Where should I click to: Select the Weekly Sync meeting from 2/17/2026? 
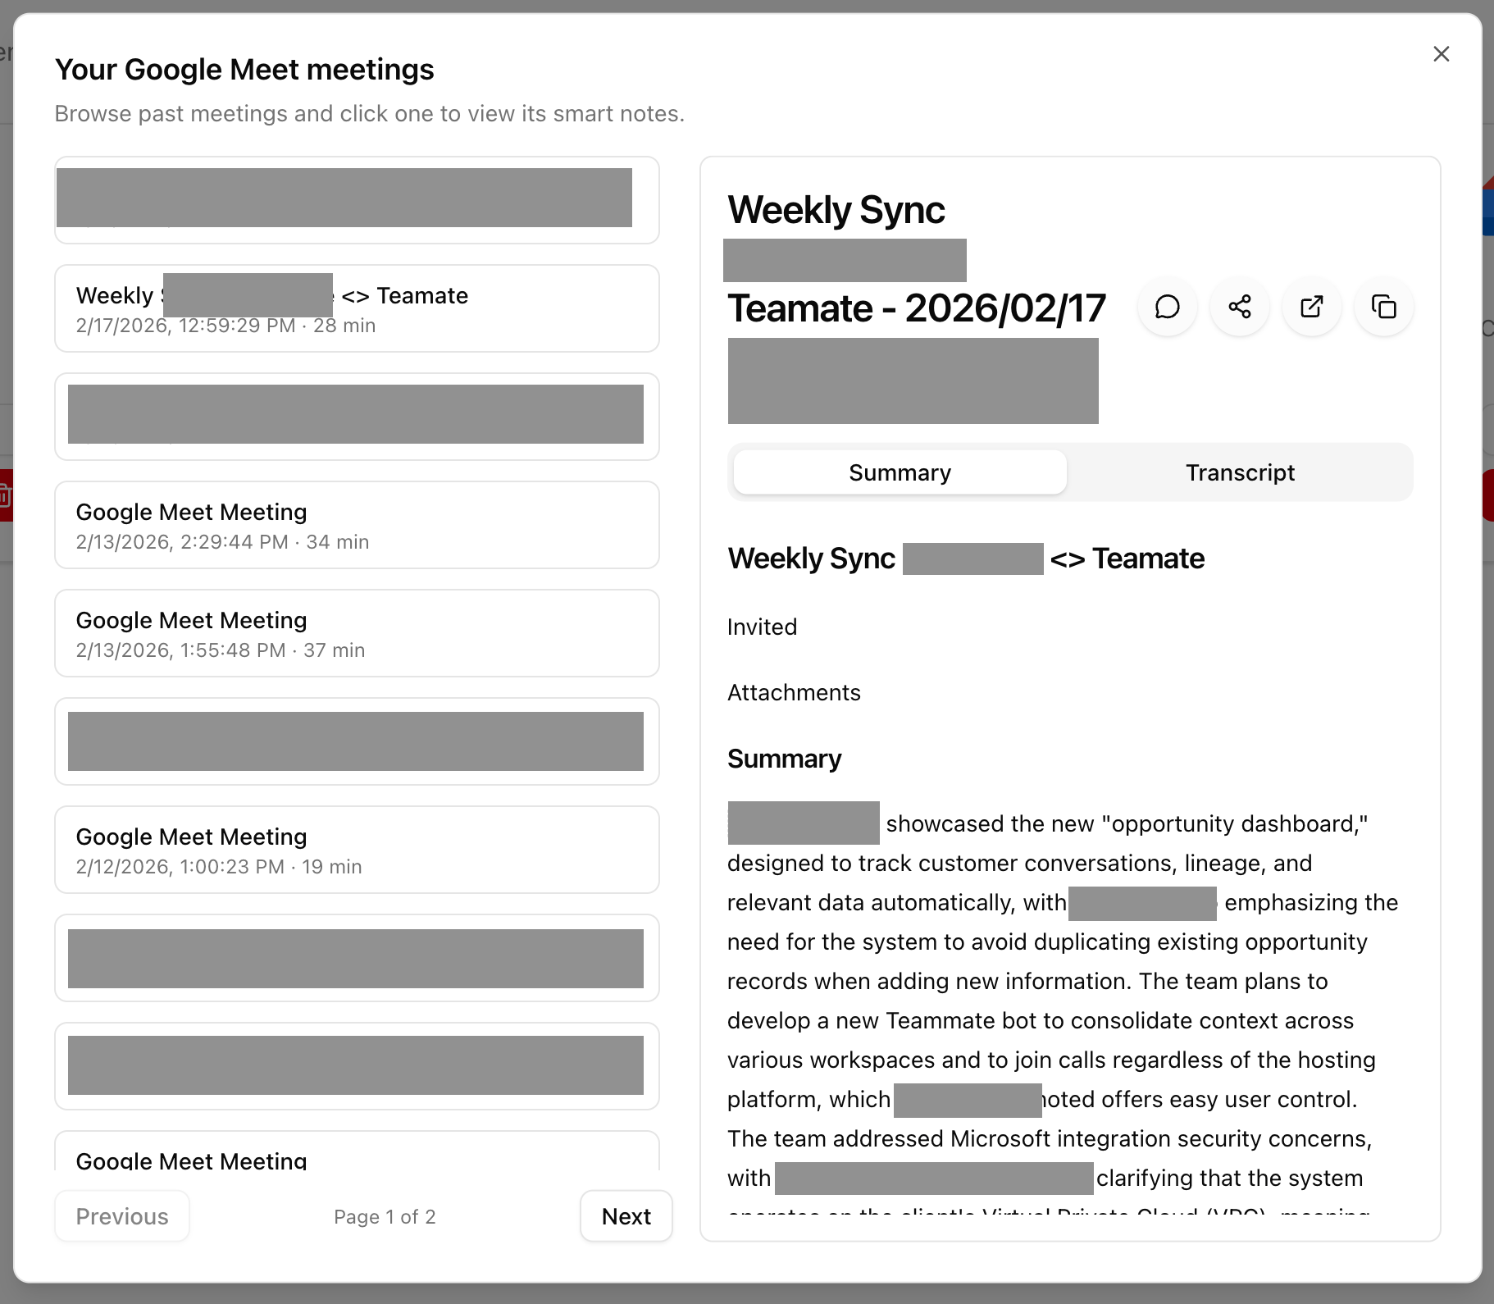357,309
